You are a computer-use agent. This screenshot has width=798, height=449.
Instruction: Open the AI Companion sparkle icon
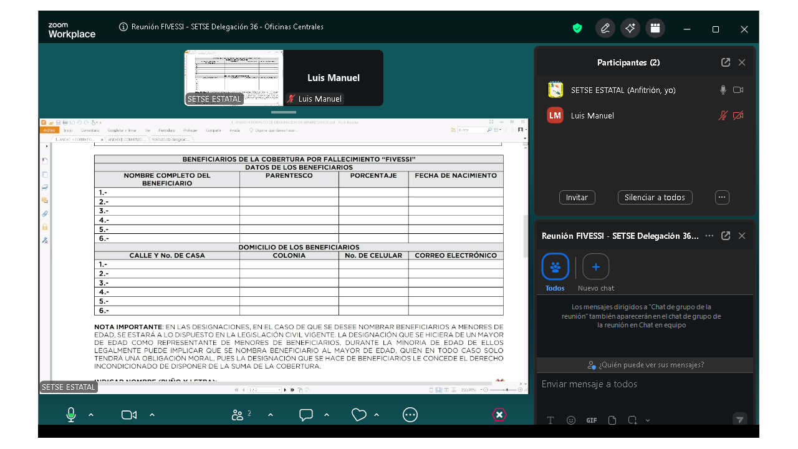630,28
